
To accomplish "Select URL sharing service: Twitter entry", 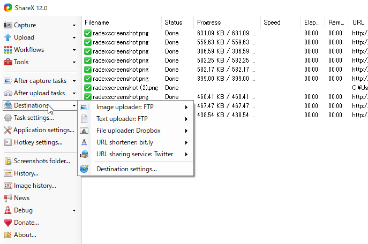I will (x=136, y=154).
